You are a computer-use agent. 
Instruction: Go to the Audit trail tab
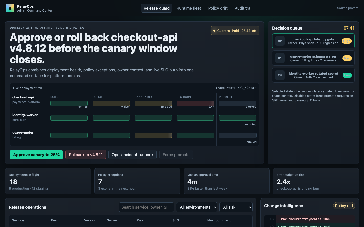pyautogui.click(x=243, y=8)
